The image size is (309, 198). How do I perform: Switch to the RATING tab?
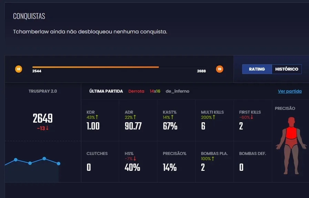(257, 69)
